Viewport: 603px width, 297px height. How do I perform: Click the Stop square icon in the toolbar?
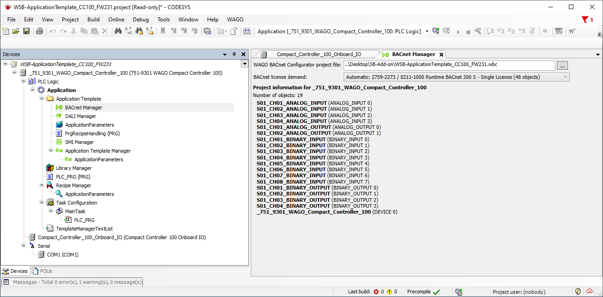pyautogui.click(x=468, y=31)
